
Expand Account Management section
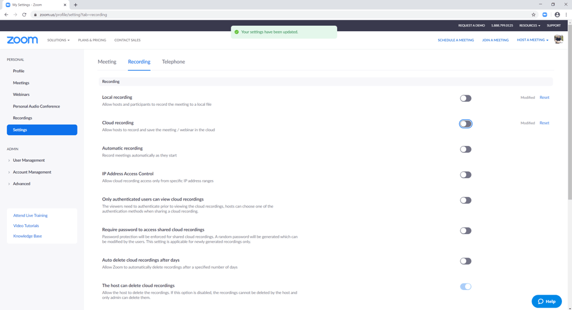(x=32, y=172)
